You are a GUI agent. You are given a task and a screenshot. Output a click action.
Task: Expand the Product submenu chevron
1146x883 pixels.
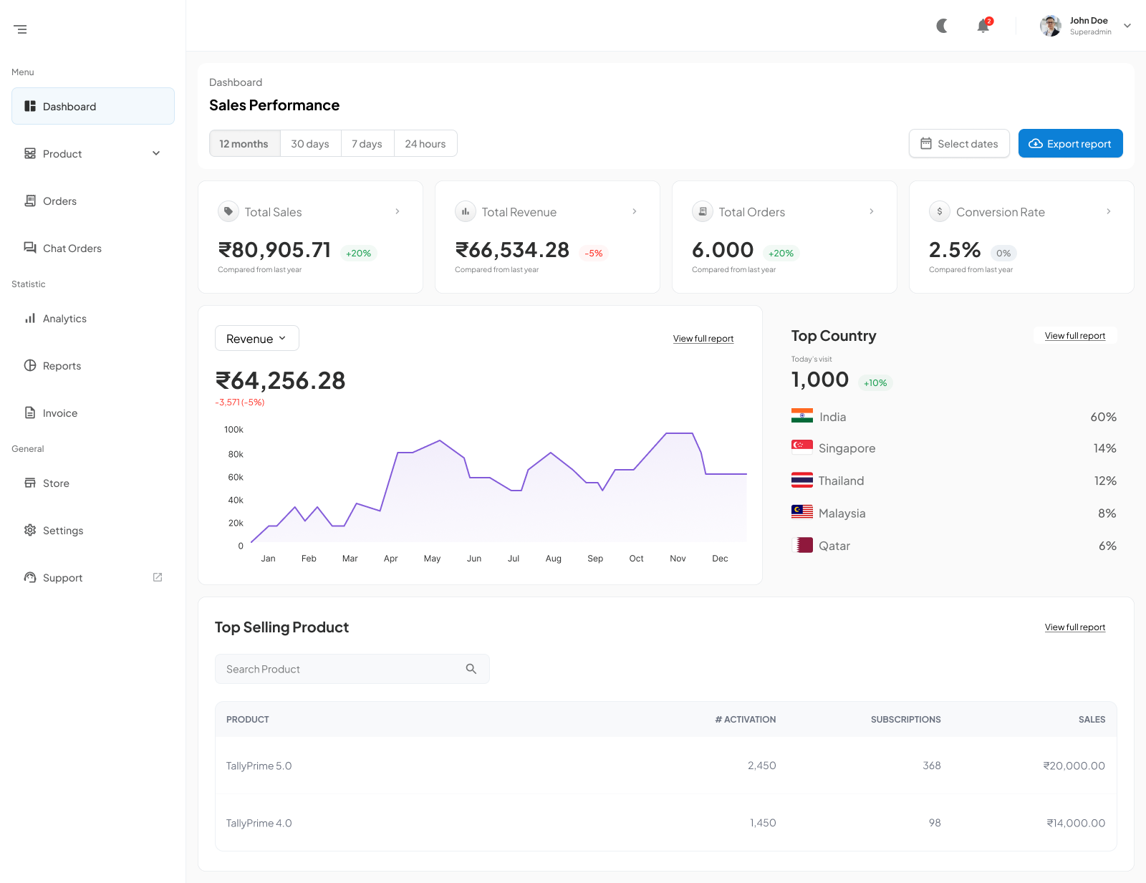156,153
